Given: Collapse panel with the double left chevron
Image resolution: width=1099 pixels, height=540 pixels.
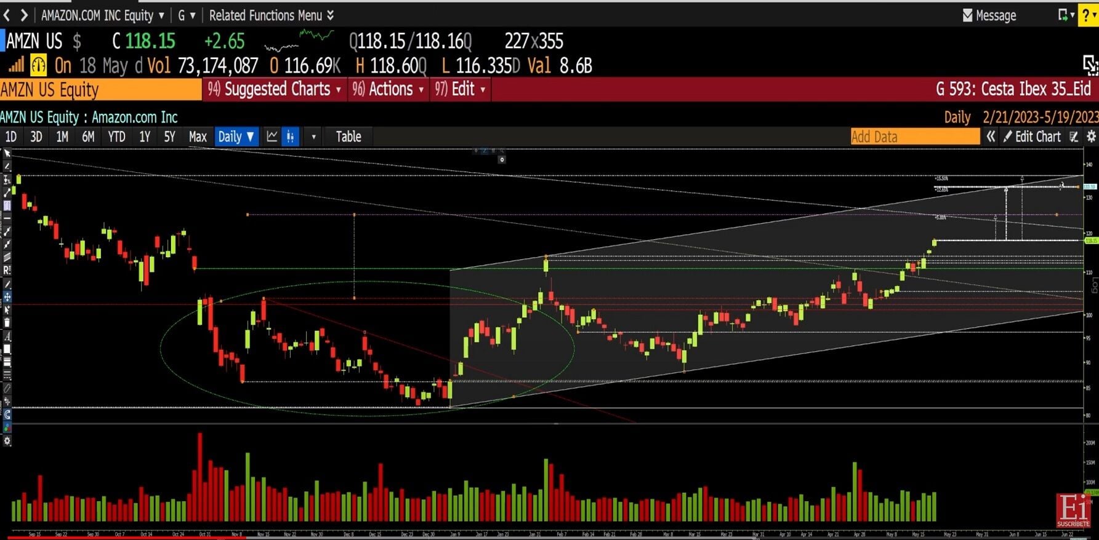Looking at the screenshot, I should click(991, 137).
